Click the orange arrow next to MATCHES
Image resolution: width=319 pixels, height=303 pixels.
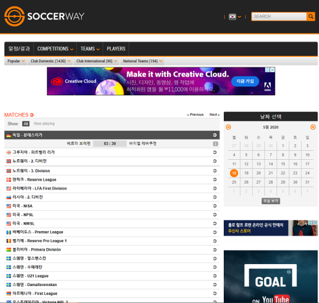tap(32, 115)
